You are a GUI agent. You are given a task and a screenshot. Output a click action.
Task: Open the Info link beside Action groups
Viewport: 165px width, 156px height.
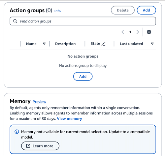coord(57,11)
